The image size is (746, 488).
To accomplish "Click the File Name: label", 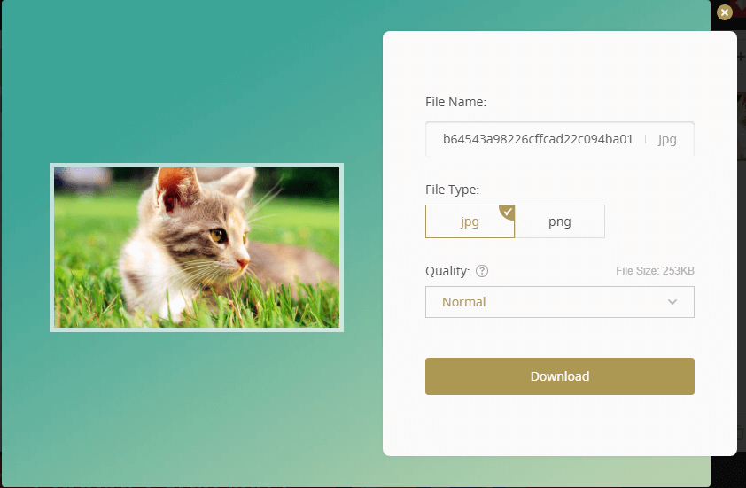I will point(455,102).
